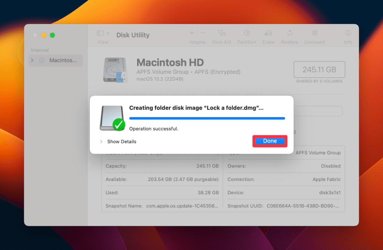Image resolution: width=383 pixels, height=250 pixels.
Task: Click Connection value Apple Fabric
Action: (326, 179)
